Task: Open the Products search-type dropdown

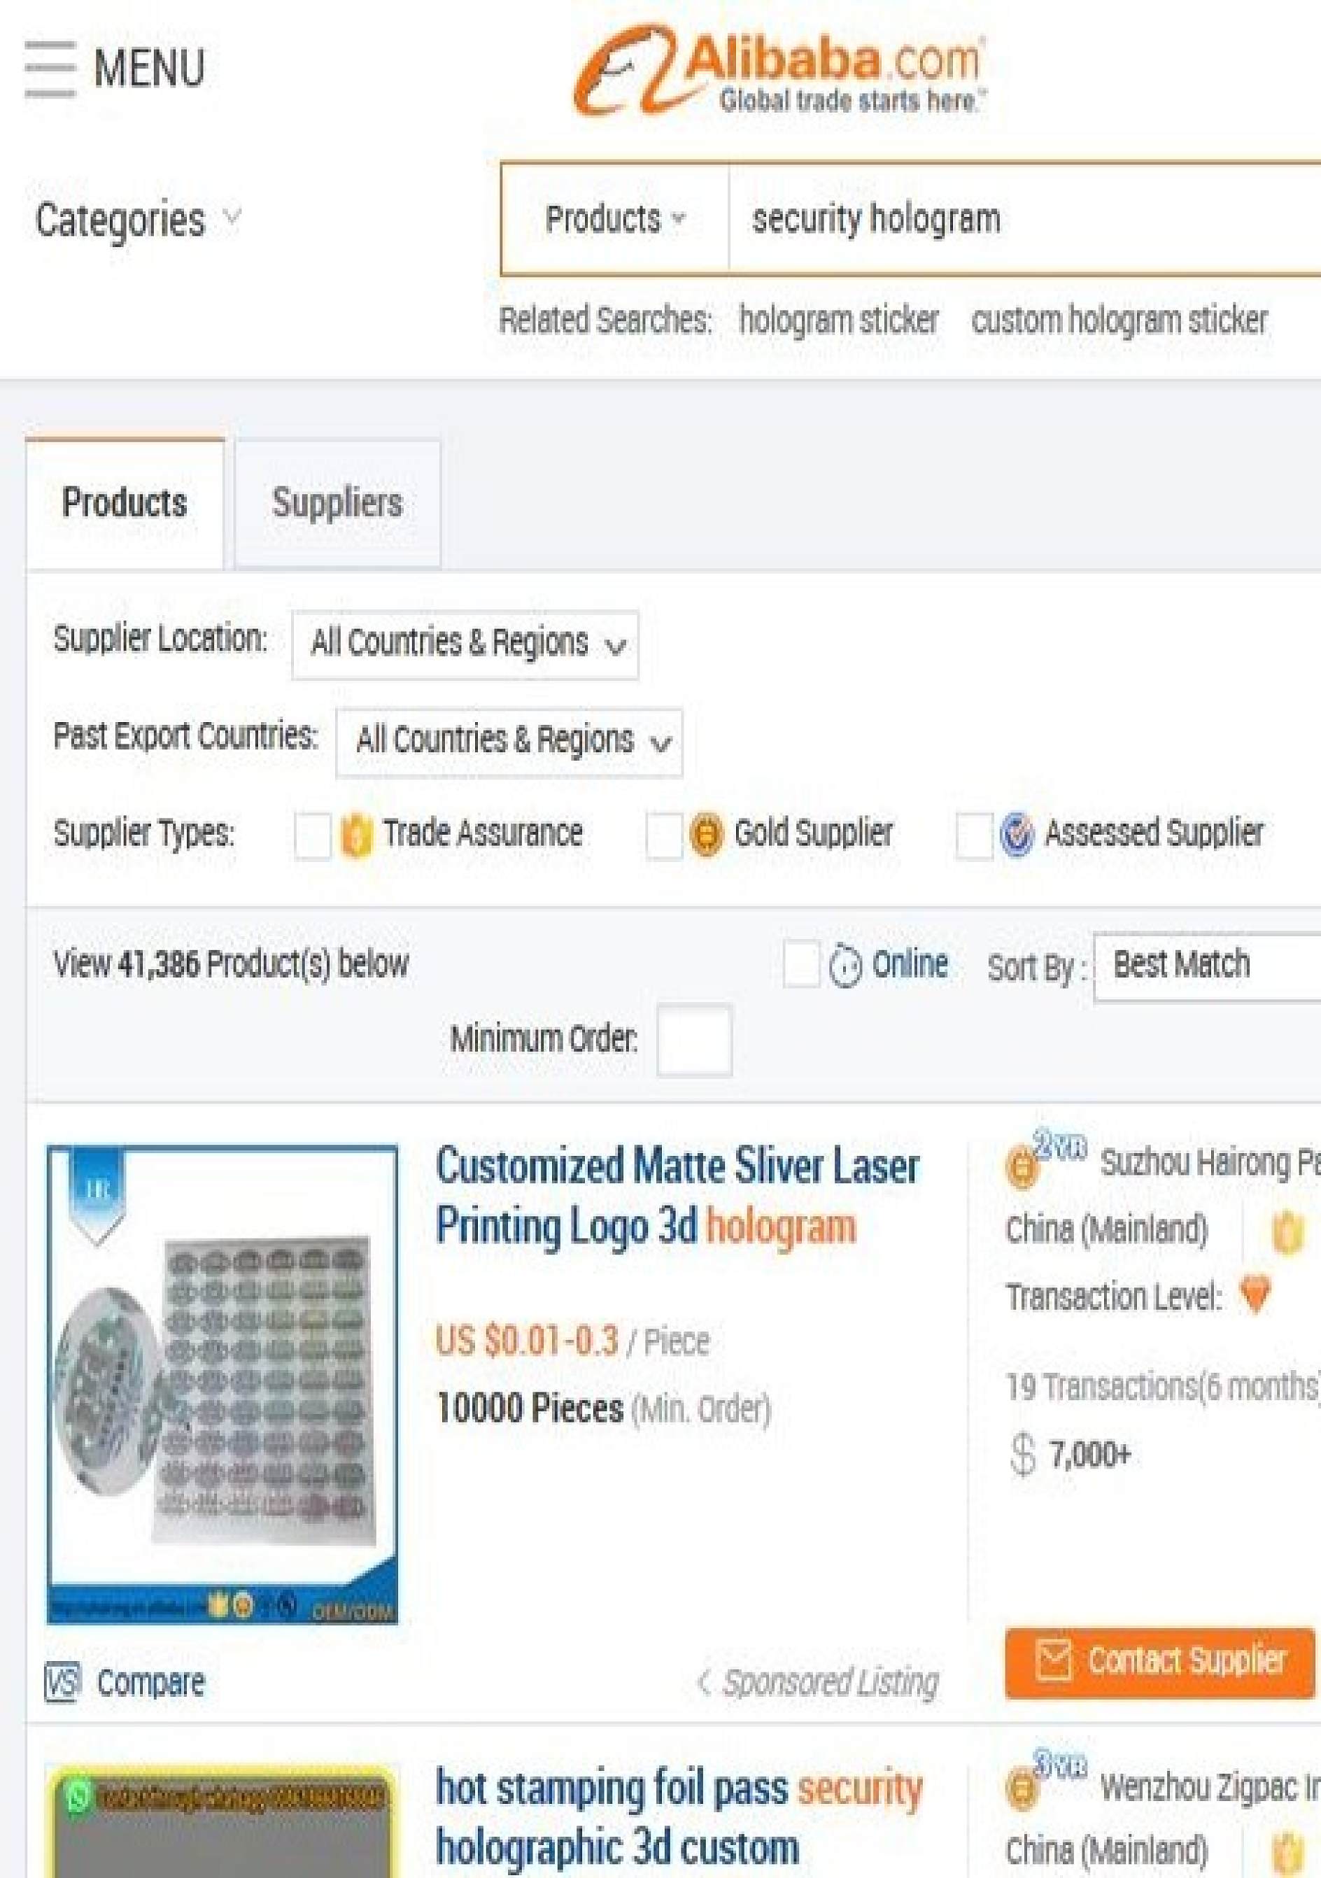Action: tap(614, 219)
